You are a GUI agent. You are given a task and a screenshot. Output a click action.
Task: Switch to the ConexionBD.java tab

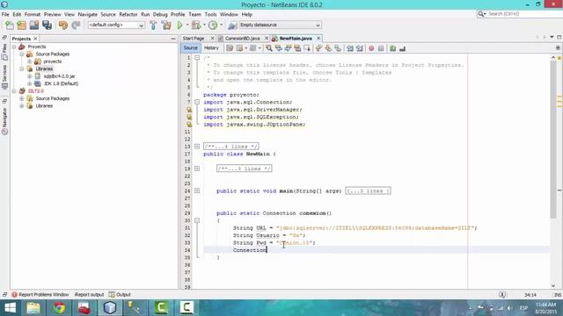(x=243, y=39)
